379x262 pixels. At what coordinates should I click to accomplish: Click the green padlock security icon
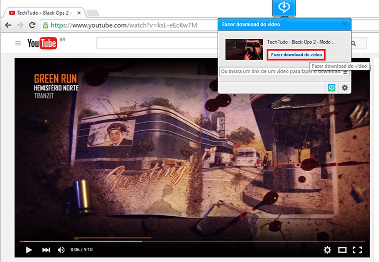click(x=45, y=25)
